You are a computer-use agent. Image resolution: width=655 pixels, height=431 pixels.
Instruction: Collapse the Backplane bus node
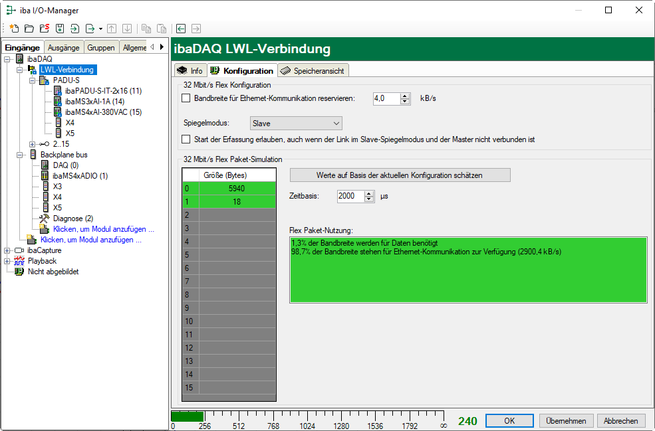point(20,155)
